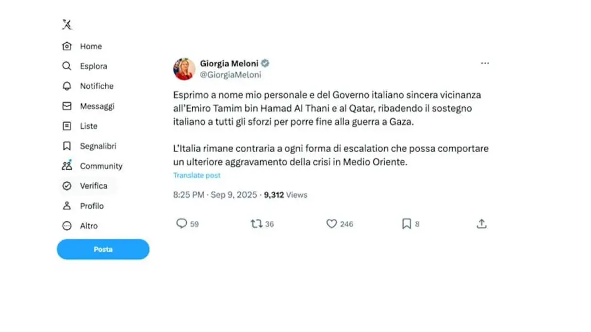Go to Liste in sidebar
This screenshot has width=591, height=332.
point(80,126)
